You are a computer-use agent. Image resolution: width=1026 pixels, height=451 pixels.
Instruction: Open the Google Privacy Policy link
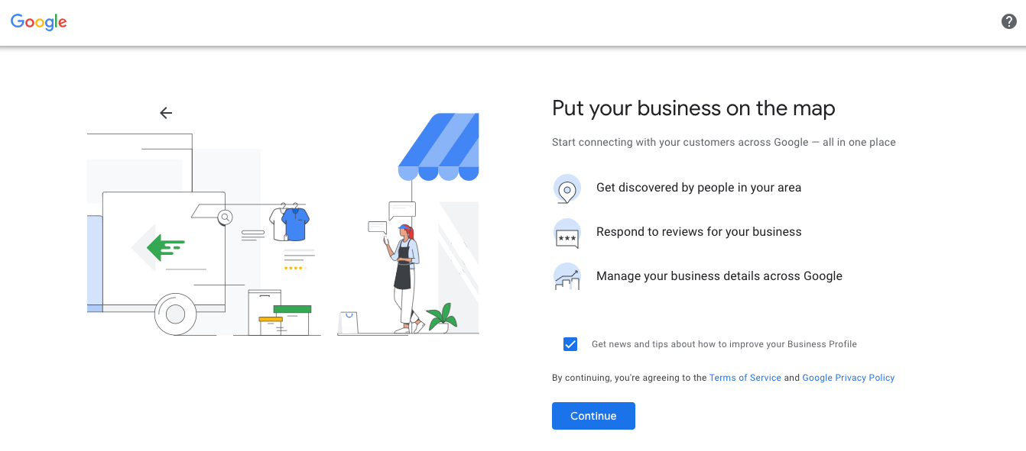(849, 378)
